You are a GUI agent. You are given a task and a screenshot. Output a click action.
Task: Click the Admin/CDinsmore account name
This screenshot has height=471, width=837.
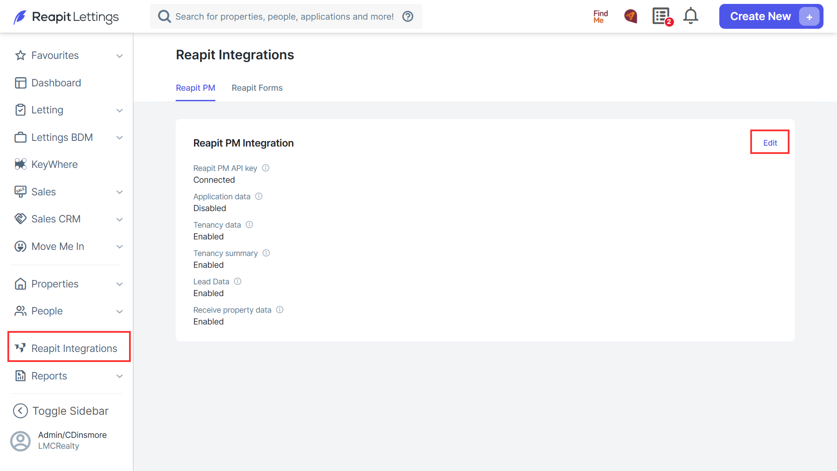[x=72, y=435]
